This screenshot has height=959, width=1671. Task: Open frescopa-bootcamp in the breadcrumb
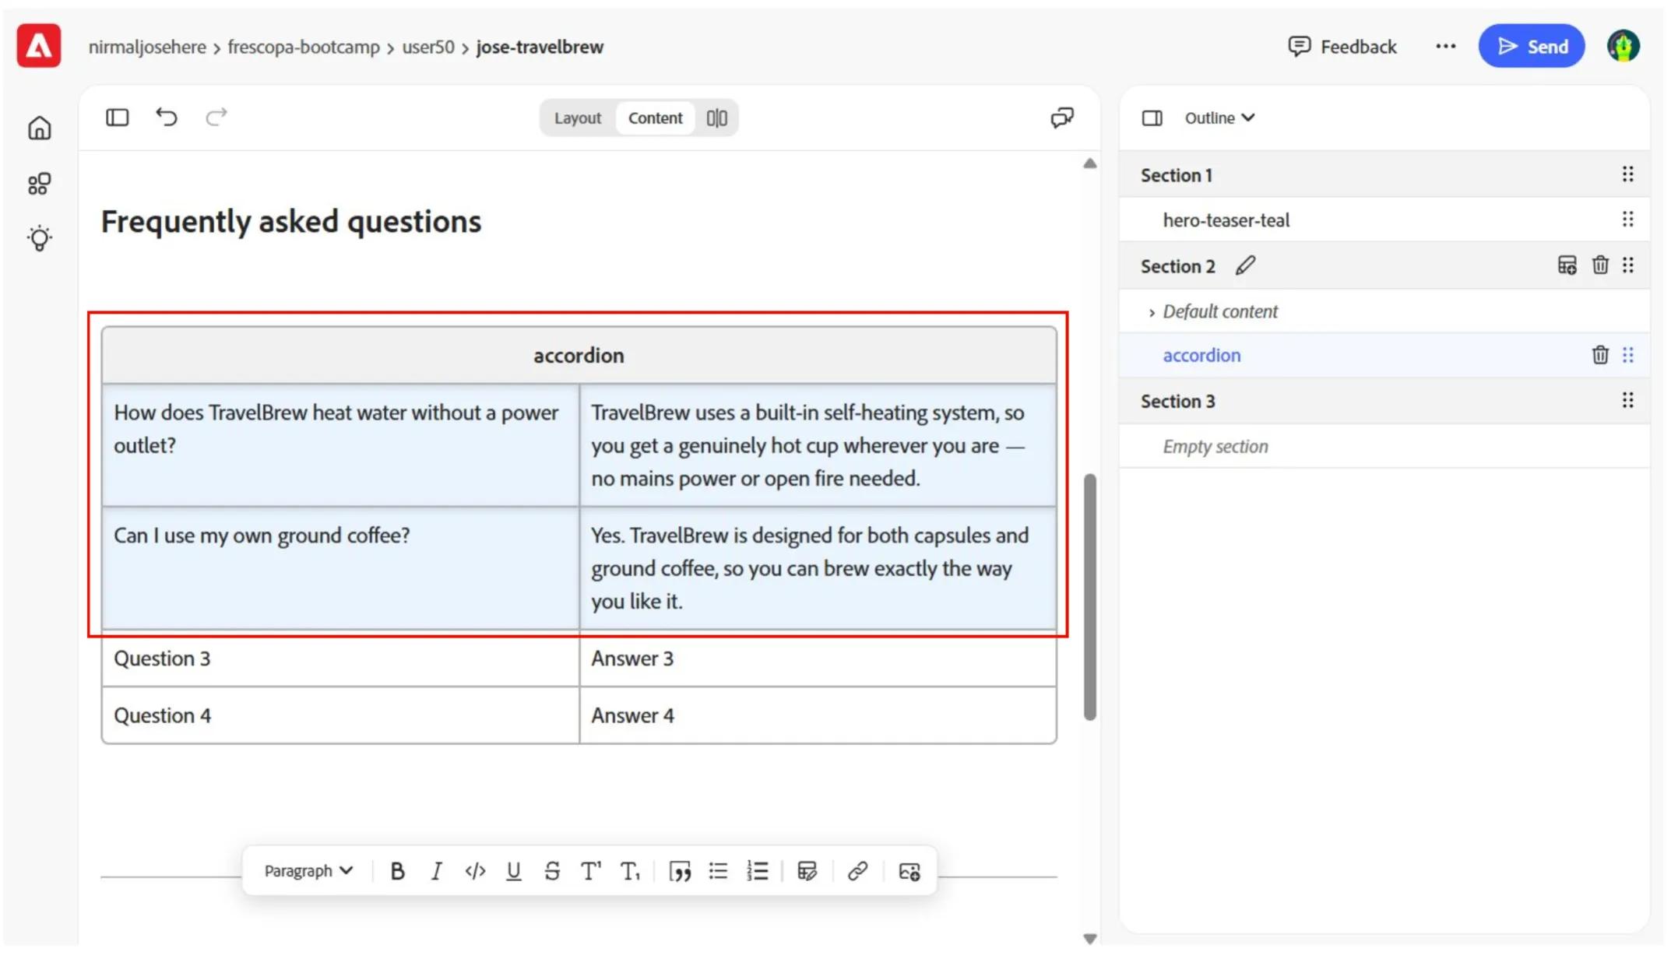pyautogui.click(x=304, y=47)
